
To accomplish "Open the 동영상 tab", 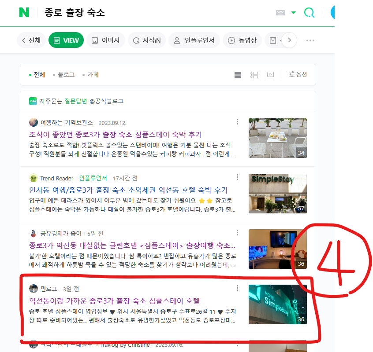I will click(242, 40).
